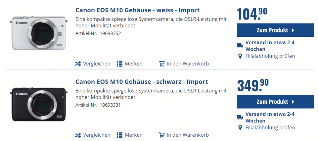
Task: Click the location pin icon for black camera
Action: tap(240, 128)
